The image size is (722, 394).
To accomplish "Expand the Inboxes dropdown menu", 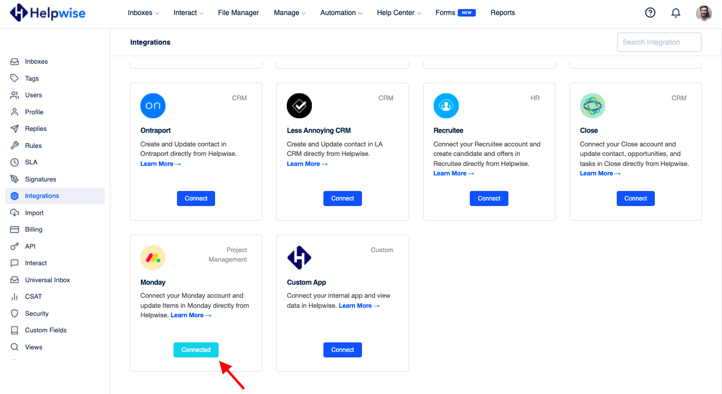I will click(143, 13).
